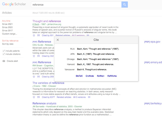
Task: Open the EndNote export link
Action: [90, 76]
